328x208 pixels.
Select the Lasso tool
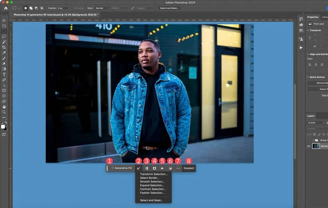tap(4, 36)
